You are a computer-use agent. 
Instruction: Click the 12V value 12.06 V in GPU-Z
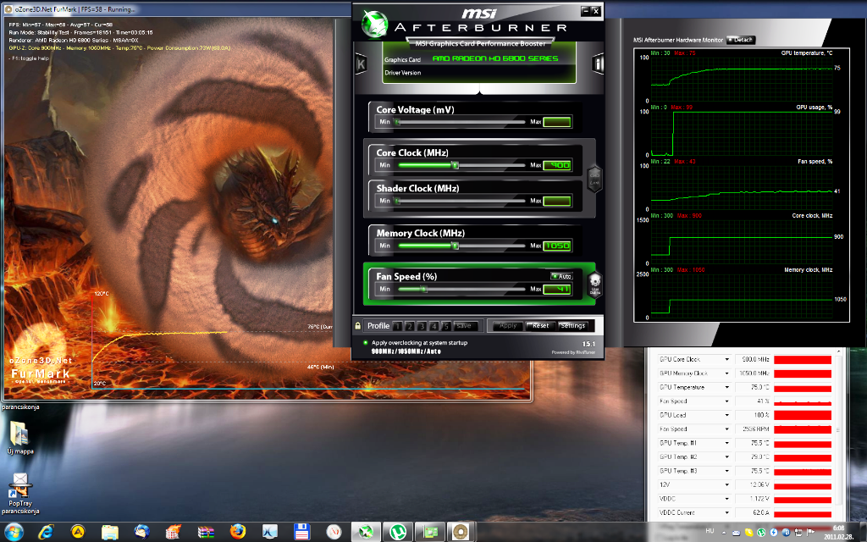[752, 485]
